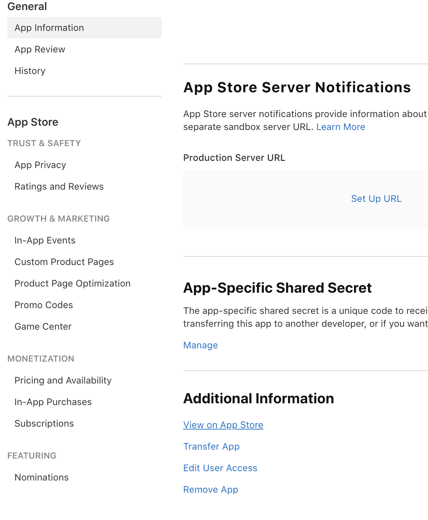
Task: Click View on App Store link
Action: point(223,425)
